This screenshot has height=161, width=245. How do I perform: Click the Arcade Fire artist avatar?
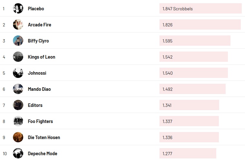click(x=18, y=24)
